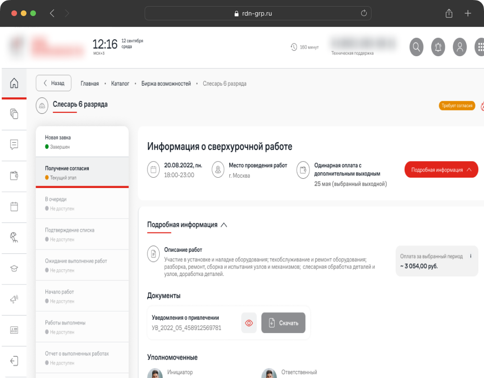484x378 pixels.
Task: Click the browser address bar rdn-grp.ru
Action: [258, 13]
